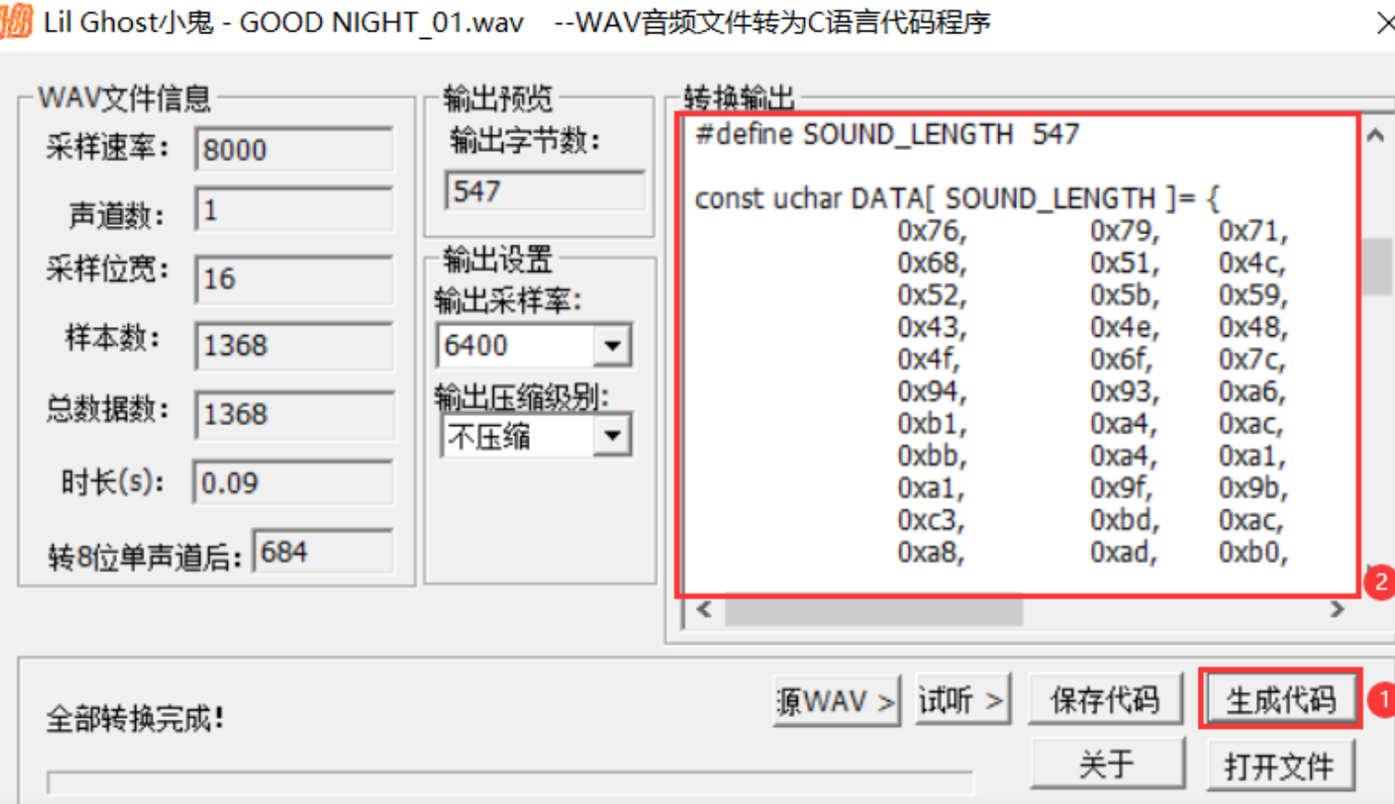The height and width of the screenshot is (804, 1395).
Task: Click the value 0x94, in the output
Action: tap(931, 392)
